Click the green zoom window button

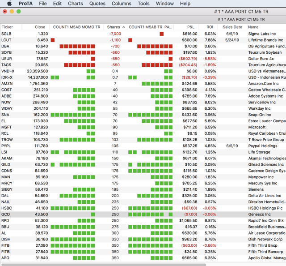[19, 12]
